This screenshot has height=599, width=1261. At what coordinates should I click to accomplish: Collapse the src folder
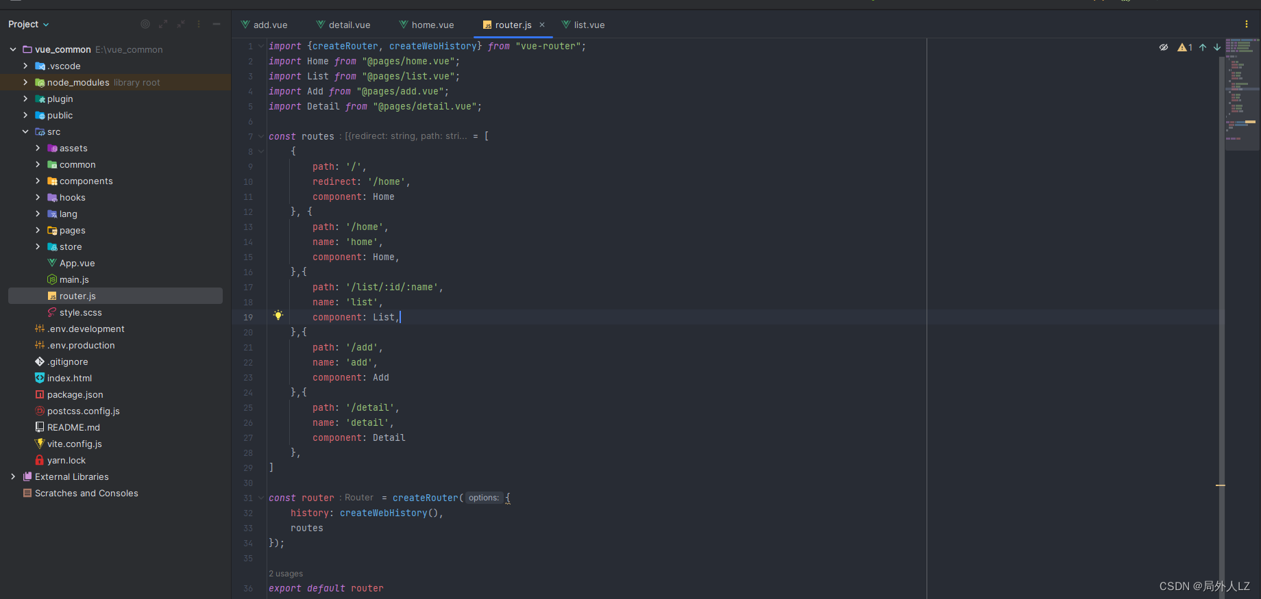pyautogui.click(x=25, y=131)
